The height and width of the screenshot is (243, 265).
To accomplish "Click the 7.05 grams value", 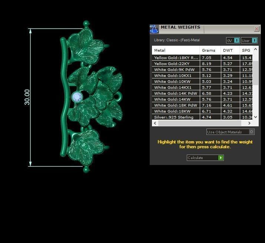I will pyautogui.click(x=206, y=58).
